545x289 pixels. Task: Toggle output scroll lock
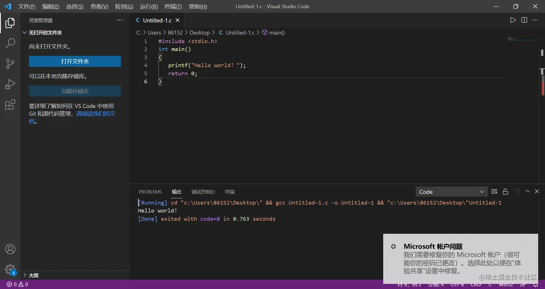click(x=505, y=191)
